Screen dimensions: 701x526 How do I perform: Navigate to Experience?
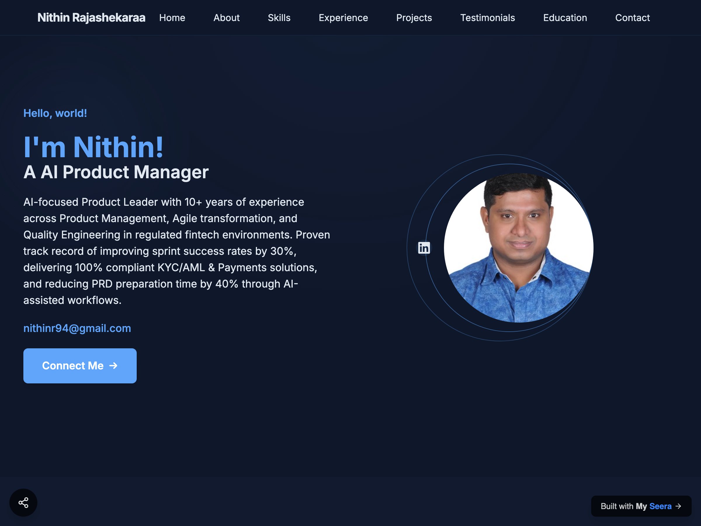pyautogui.click(x=343, y=18)
